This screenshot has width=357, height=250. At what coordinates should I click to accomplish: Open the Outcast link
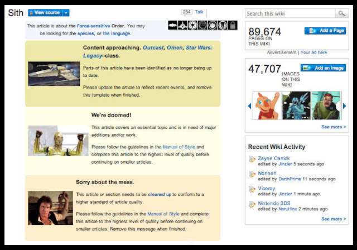tap(153, 47)
